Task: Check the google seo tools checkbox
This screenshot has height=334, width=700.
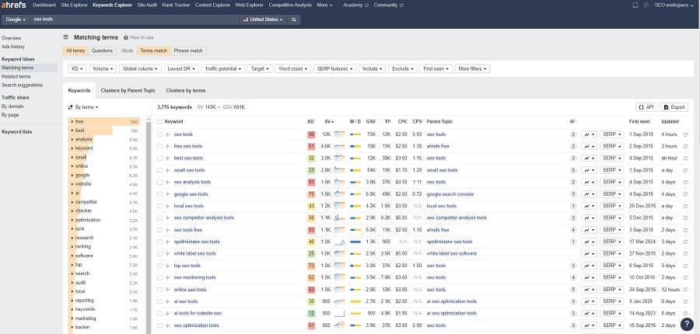Action: (159, 194)
